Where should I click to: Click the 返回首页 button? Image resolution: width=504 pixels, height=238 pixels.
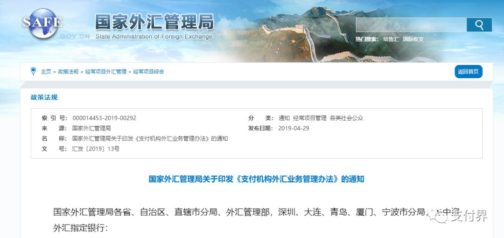469,72
